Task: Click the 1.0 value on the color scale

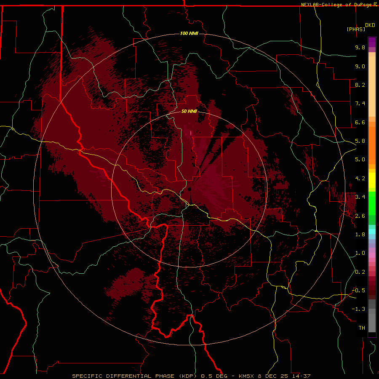Action: click(360, 253)
